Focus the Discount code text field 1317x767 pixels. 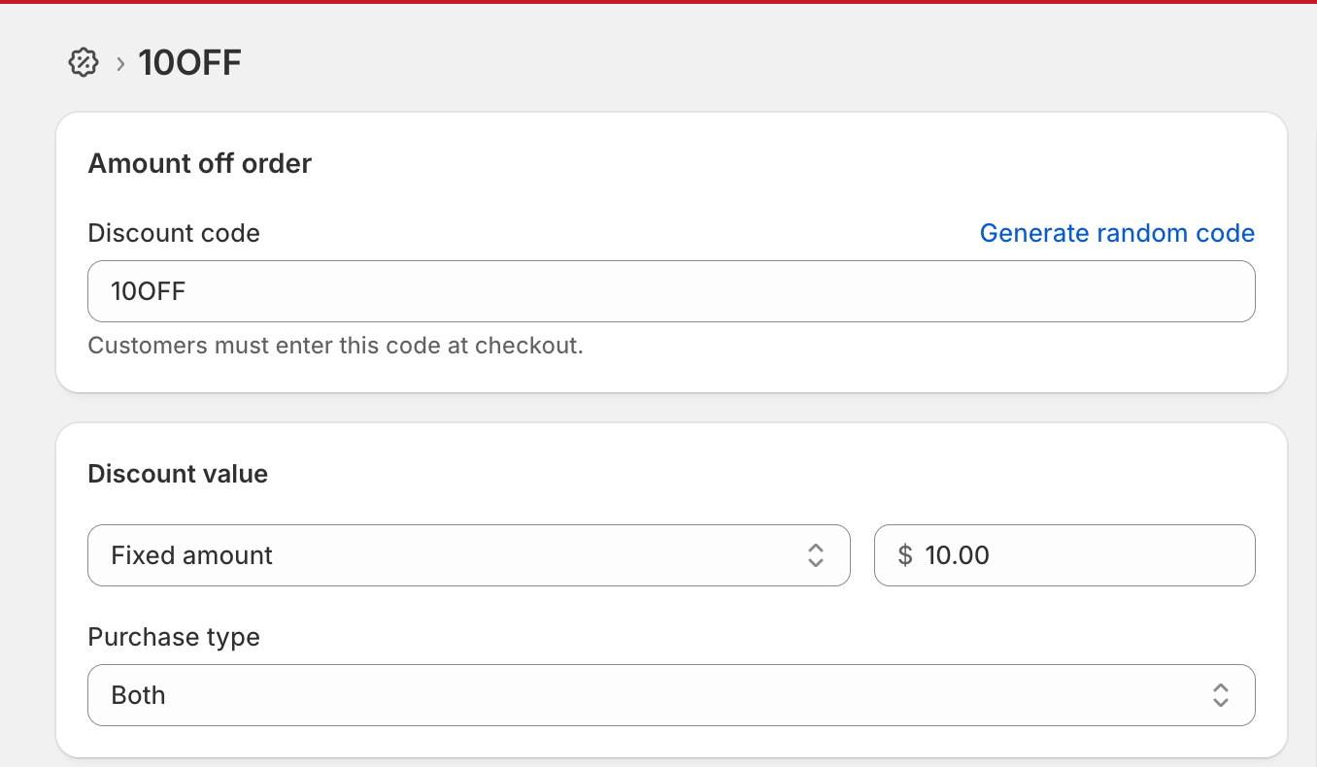pos(670,291)
